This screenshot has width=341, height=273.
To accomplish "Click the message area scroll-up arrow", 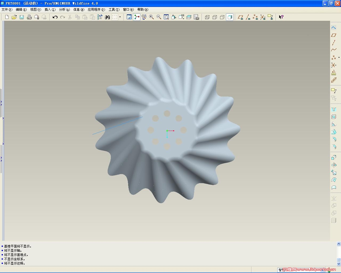I will (339, 244).
